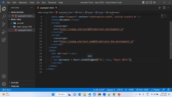Image resolution: width=172 pixels, height=97 pixels.
Task: Open the Run menu
Action: (44, 2)
